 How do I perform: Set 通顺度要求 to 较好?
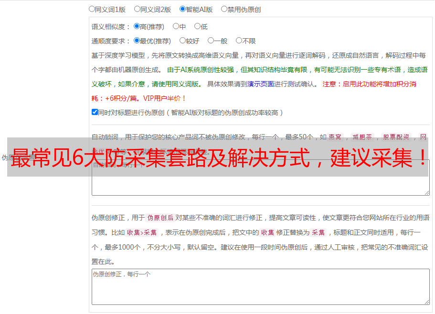pos(183,41)
